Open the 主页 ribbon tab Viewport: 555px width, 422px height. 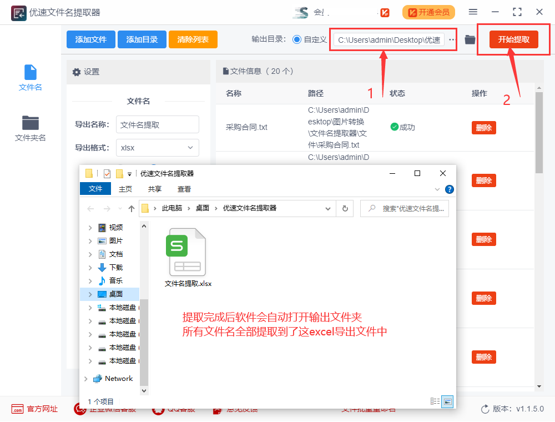125,189
